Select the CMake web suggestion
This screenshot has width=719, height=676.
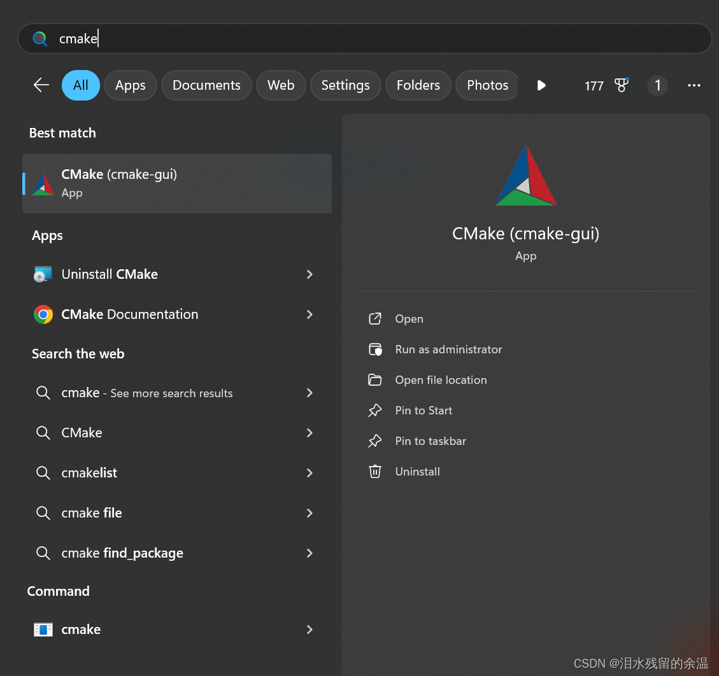177,433
